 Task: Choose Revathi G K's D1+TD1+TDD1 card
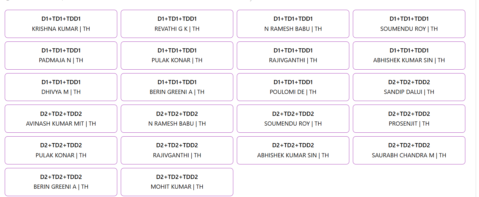point(177,24)
